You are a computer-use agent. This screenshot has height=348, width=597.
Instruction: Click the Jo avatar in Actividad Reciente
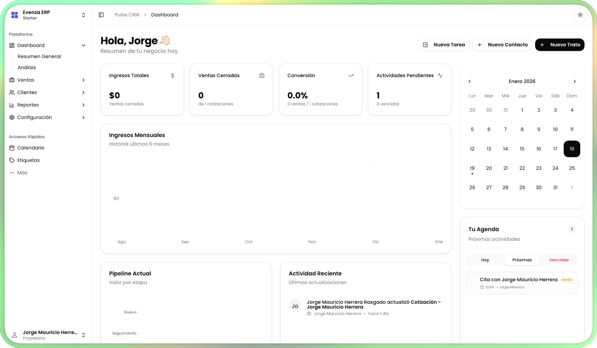295,306
